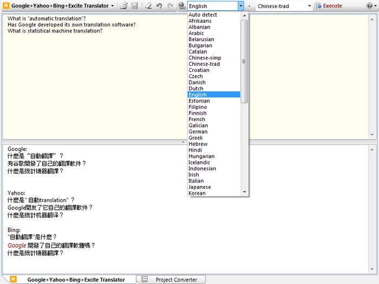Select Finnish as source language
This screenshot has height=284, width=379.
pyautogui.click(x=214, y=113)
